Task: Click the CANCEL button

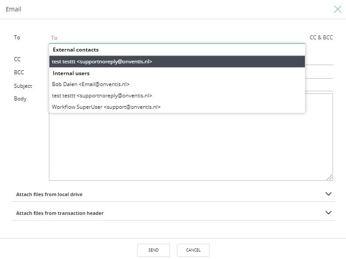Action: point(193,250)
